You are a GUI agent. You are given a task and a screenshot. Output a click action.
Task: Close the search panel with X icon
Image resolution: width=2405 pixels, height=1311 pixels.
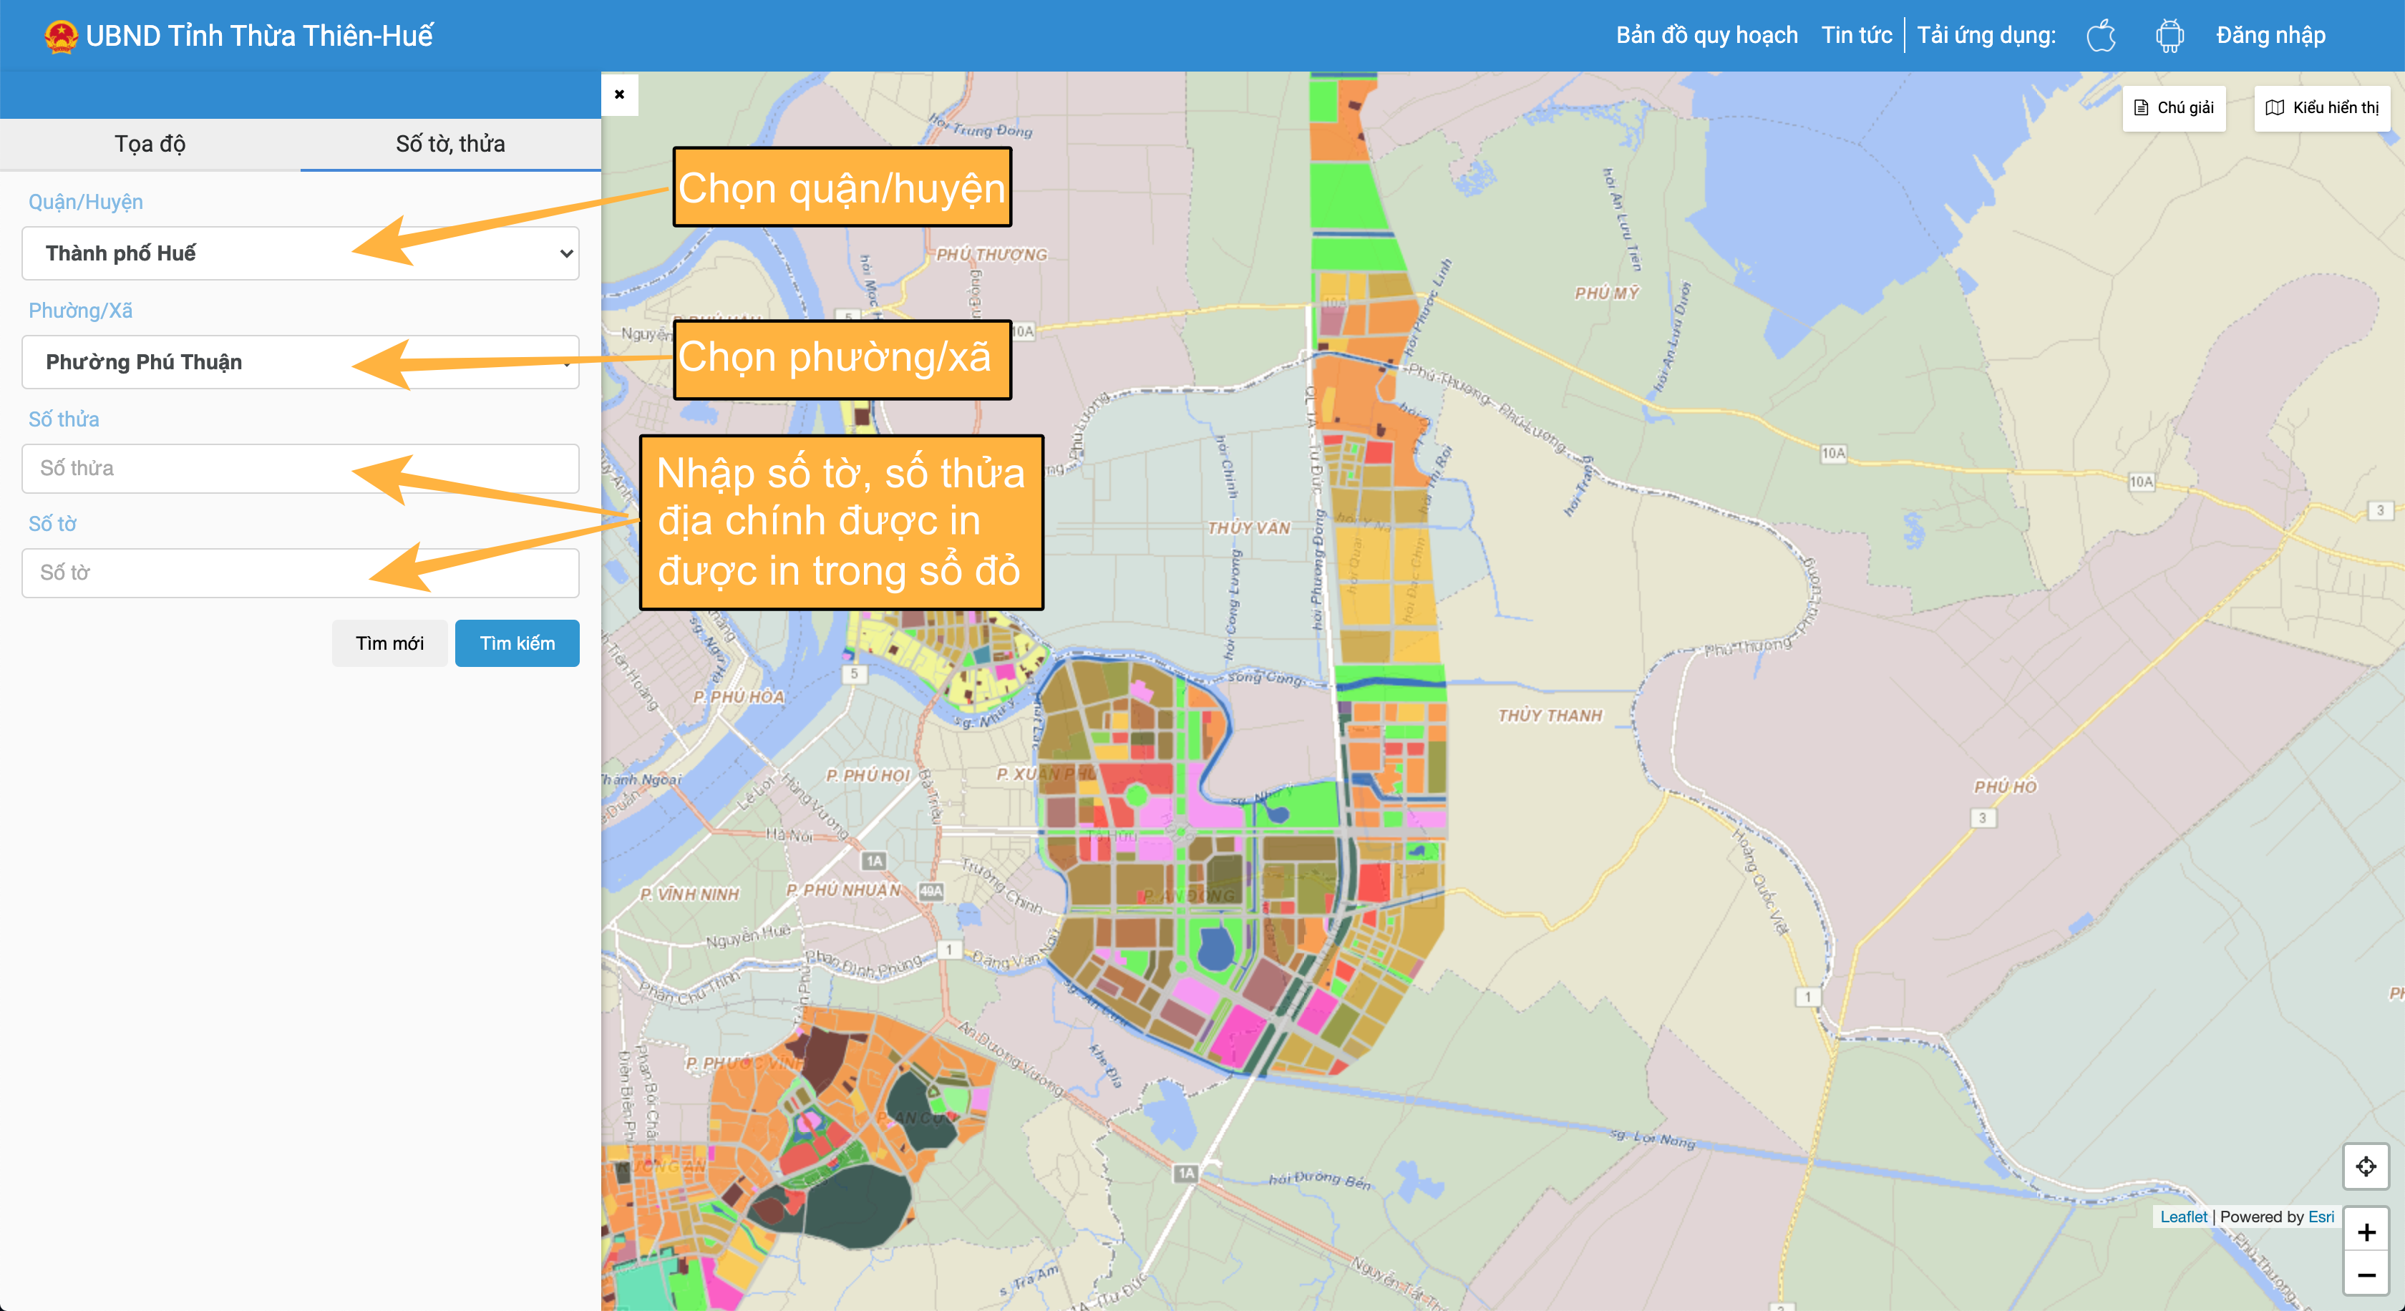(x=619, y=94)
